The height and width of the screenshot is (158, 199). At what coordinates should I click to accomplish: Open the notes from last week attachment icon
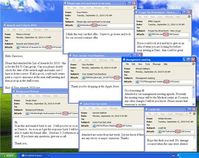point(94,126)
